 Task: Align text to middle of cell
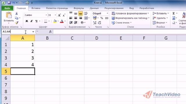pyautogui.click(x=76, y=14)
